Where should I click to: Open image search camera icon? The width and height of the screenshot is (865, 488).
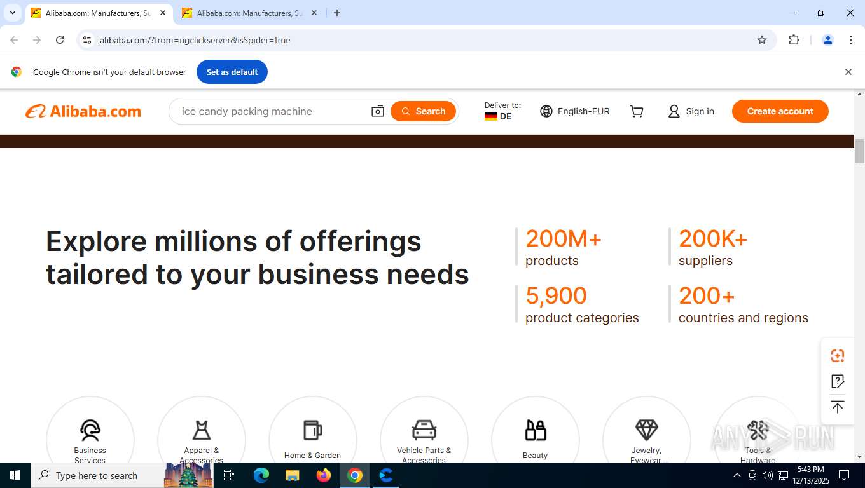click(378, 111)
